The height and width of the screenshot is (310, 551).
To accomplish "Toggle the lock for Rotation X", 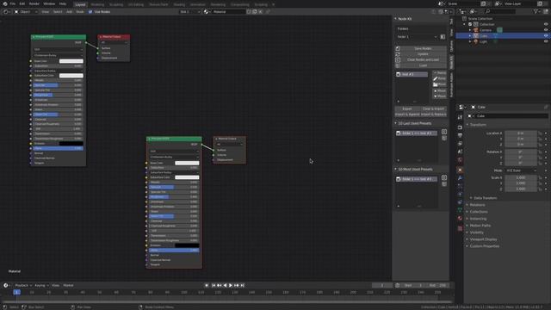I will 540,152.
